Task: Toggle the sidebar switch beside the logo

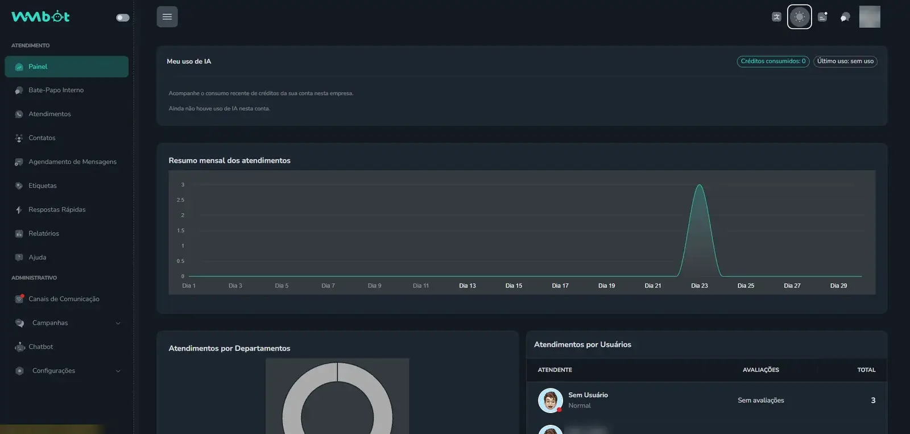Action: (x=122, y=18)
